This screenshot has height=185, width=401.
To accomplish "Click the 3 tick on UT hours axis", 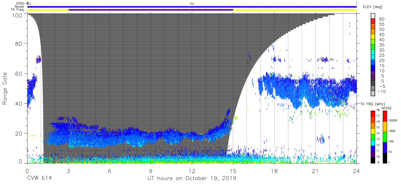I will coord(68,171).
